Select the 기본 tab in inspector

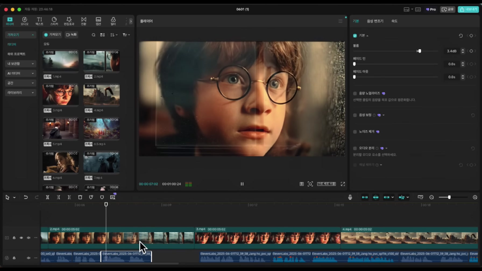click(x=356, y=21)
